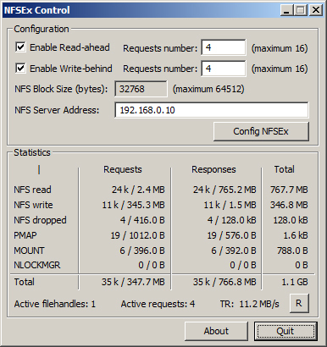The width and height of the screenshot is (327, 347).
Task: Click the Config NFSEx button
Action: (x=261, y=131)
